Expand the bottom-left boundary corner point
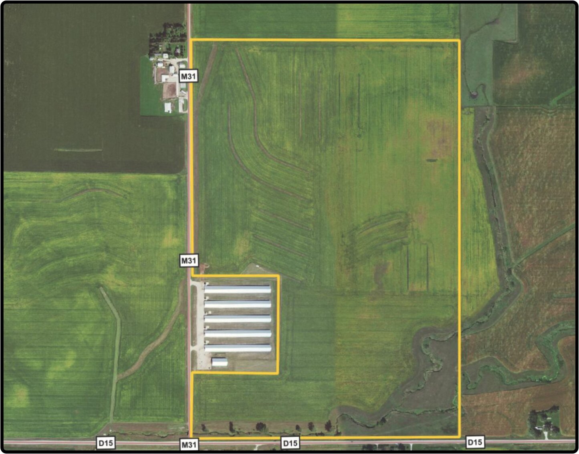The height and width of the screenshot is (454, 579). [x=191, y=436]
